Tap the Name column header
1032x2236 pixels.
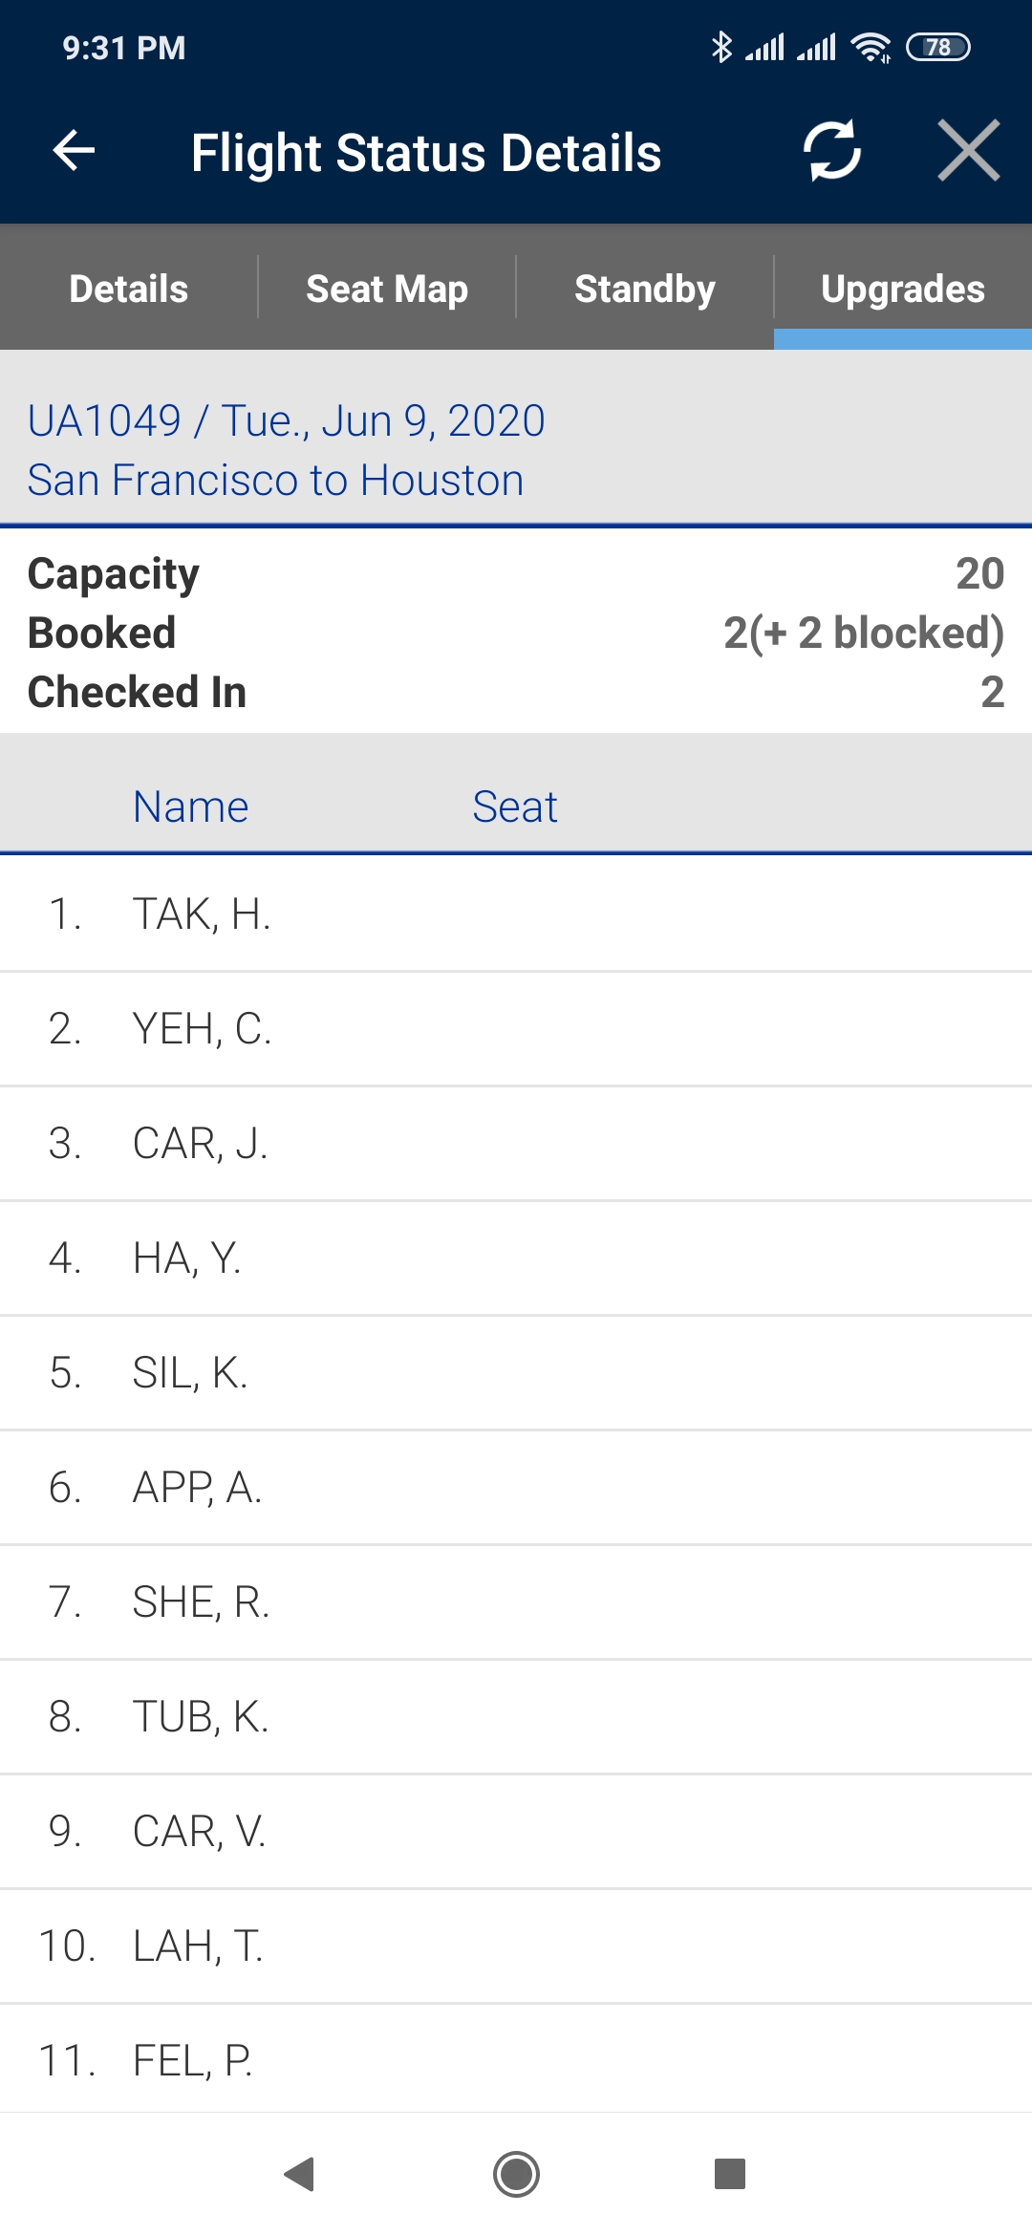(x=191, y=806)
